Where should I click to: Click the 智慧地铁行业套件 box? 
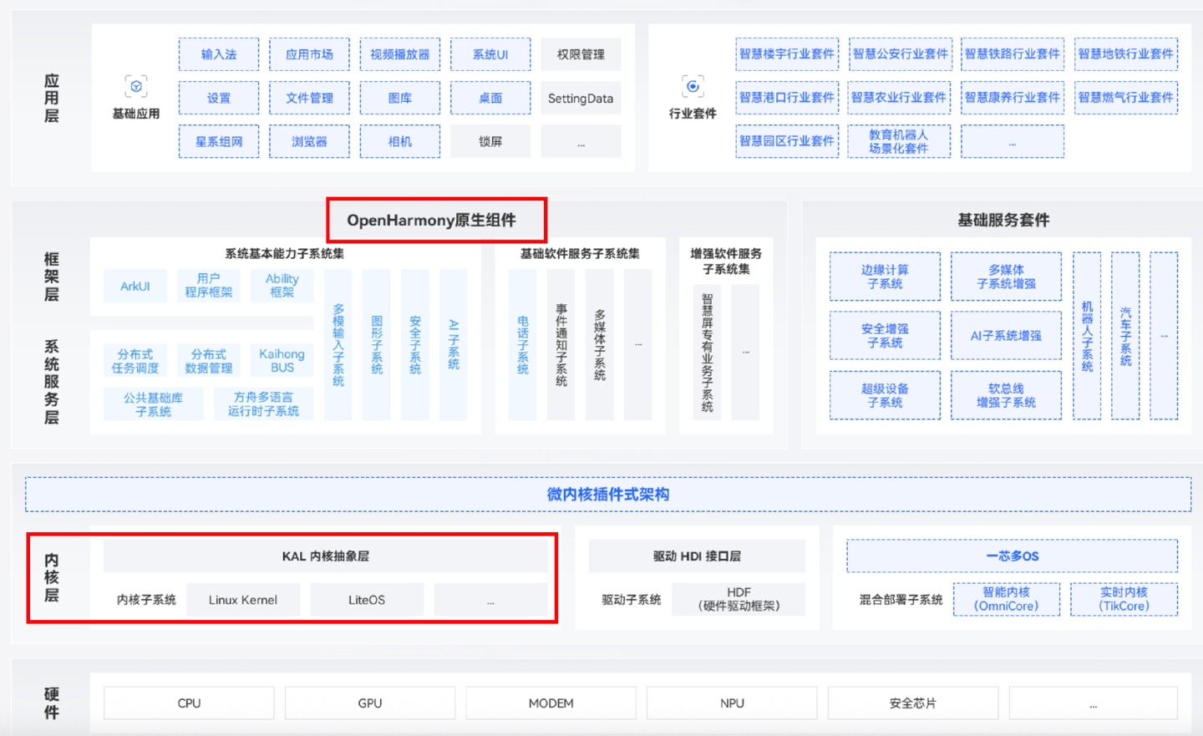point(1126,53)
